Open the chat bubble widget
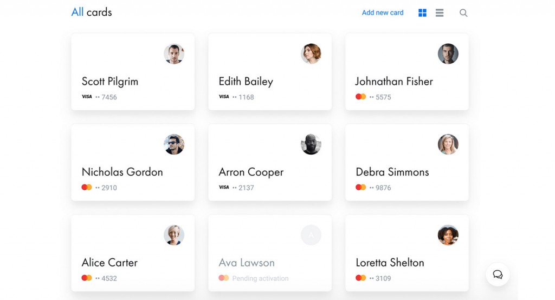Screen dimensions: 555x300 coord(498,275)
